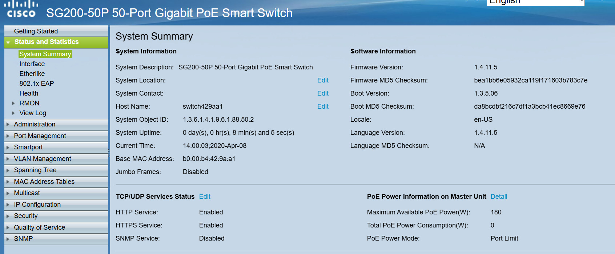
Task: Open the English language dropdown
Action: tap(535, 3)
